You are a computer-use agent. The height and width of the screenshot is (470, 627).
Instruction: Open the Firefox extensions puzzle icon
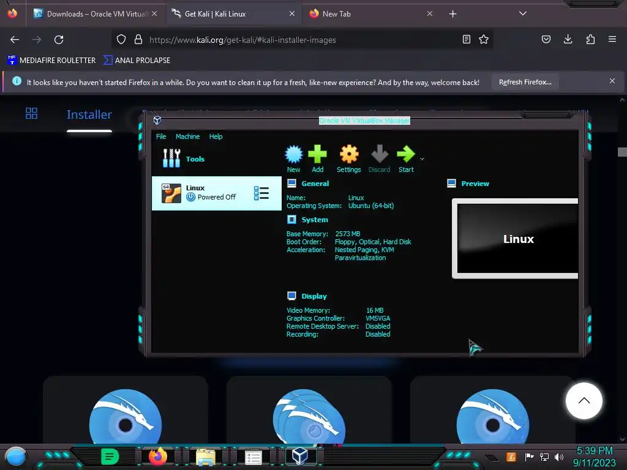(590, 40)
